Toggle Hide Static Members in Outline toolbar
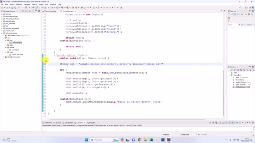Image resolution: width=255 pixels, height=143 pixels. [x=244, y=70]
